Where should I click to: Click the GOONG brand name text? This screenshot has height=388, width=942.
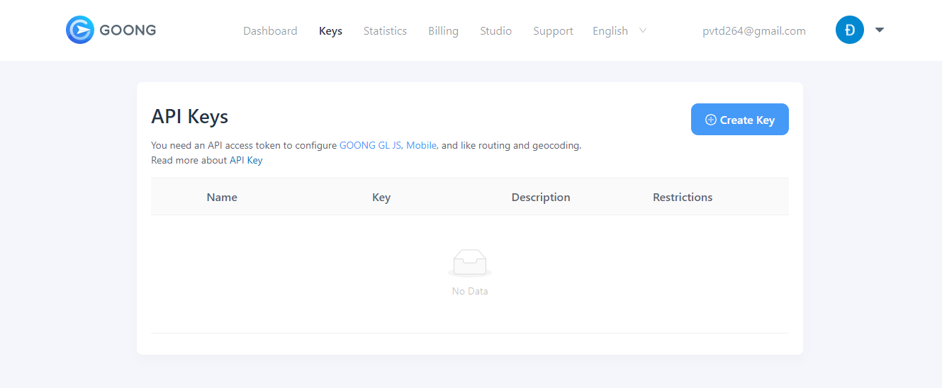(x=128, y=30)
